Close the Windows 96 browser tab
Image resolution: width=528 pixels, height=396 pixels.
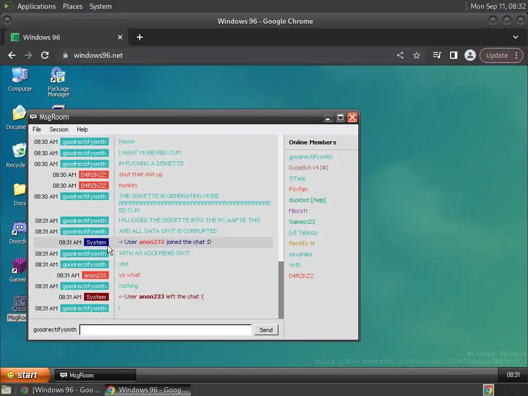120,37
